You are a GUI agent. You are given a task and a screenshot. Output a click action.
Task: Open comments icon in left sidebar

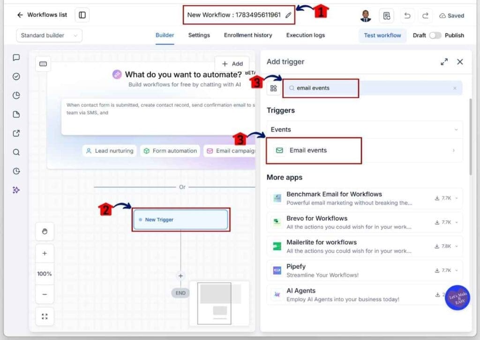pos(16,58)
